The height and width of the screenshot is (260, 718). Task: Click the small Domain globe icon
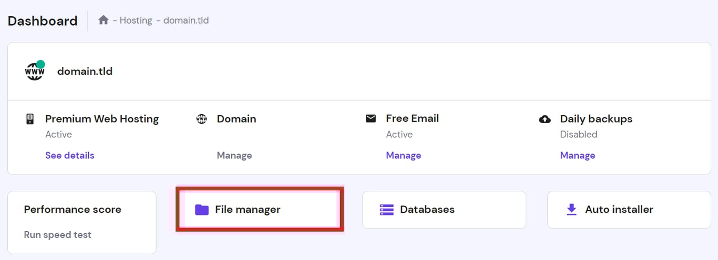coord(201,119)
